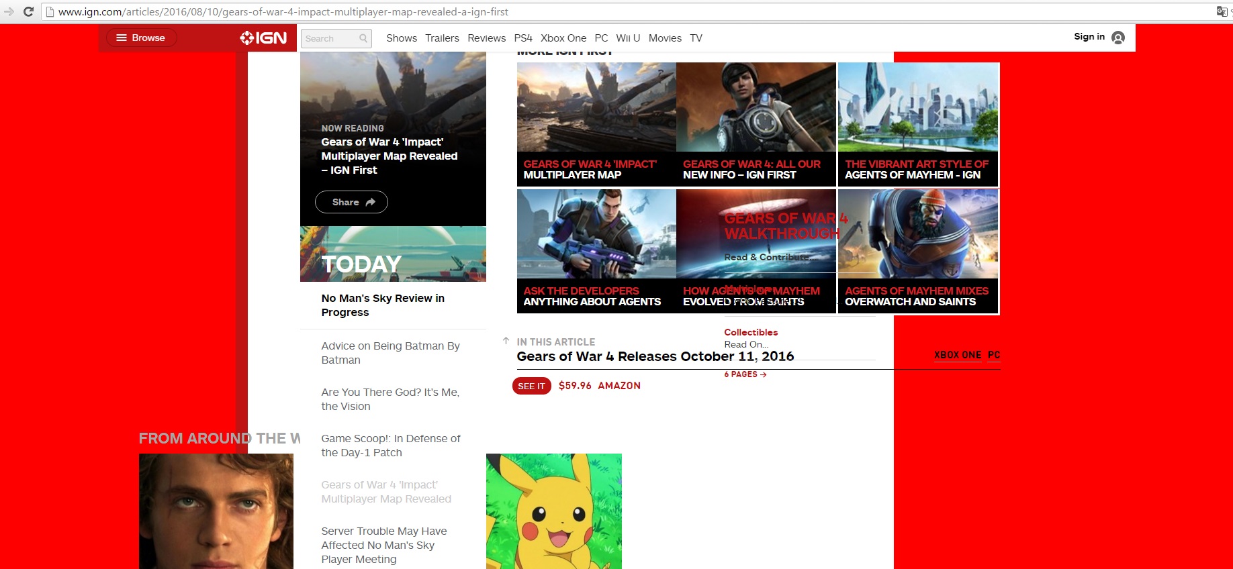The image size is (1233, 569).
Task: Open Shows in the navigation bar
Action: point(402,38)
